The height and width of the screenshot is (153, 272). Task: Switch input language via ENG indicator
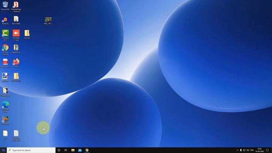(x=252, y=150)
